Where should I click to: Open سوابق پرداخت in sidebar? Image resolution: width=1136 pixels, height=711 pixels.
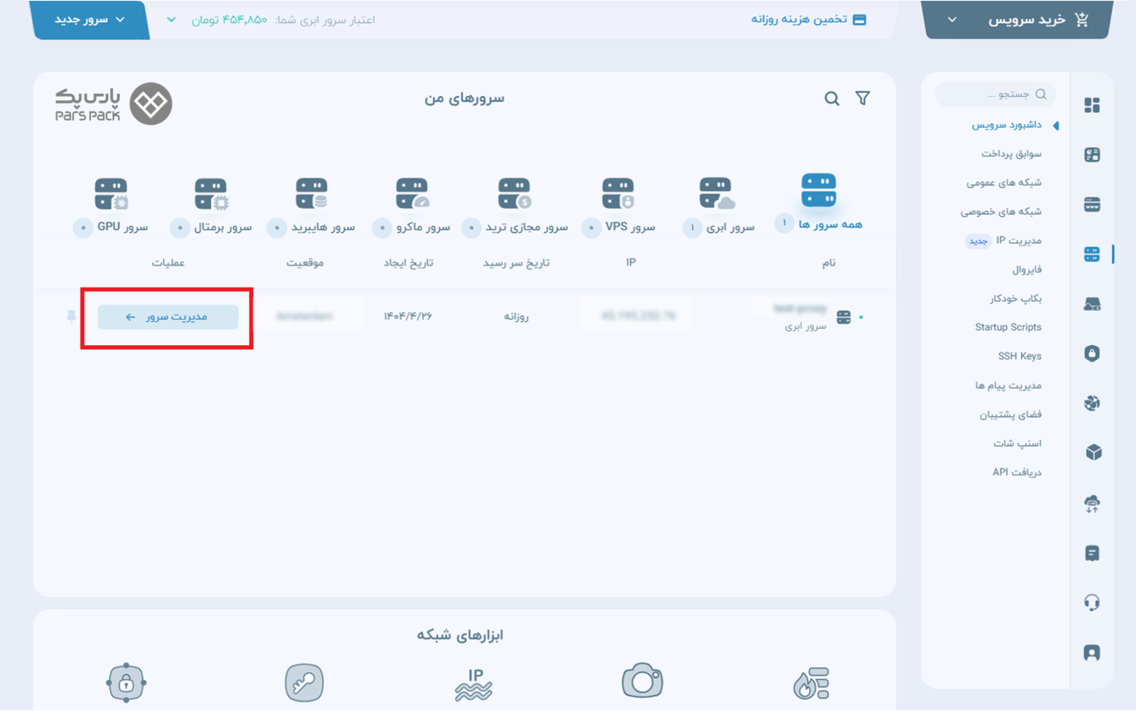point(1011,154)
